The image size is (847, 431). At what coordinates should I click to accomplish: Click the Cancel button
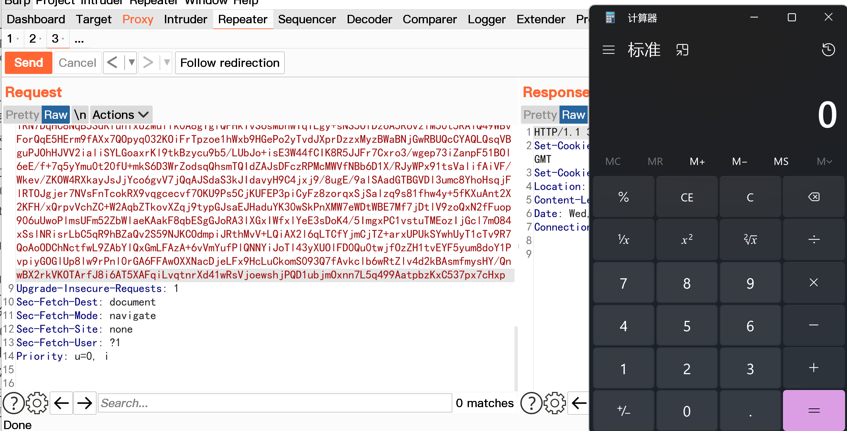pos(78,63)
